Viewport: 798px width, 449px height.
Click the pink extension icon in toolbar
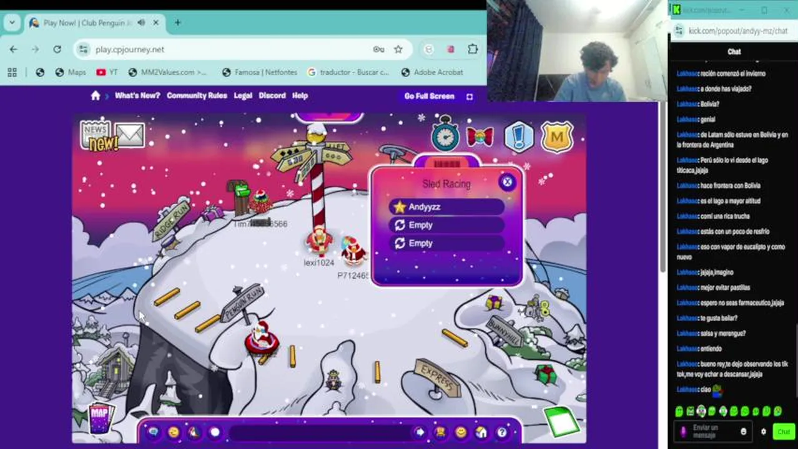[450, 49]
